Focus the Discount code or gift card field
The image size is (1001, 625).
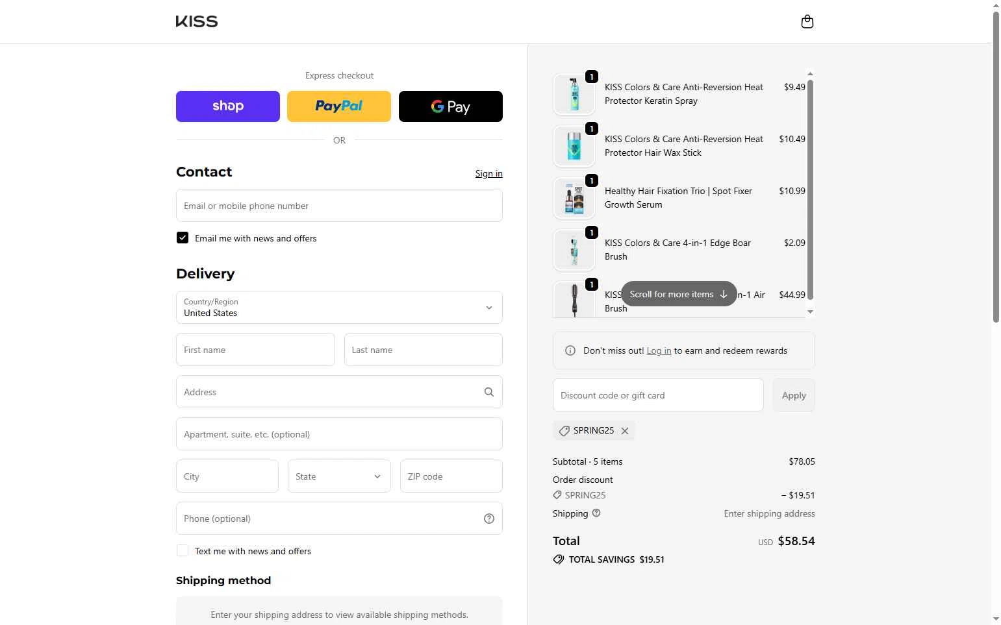coord(657,395)
